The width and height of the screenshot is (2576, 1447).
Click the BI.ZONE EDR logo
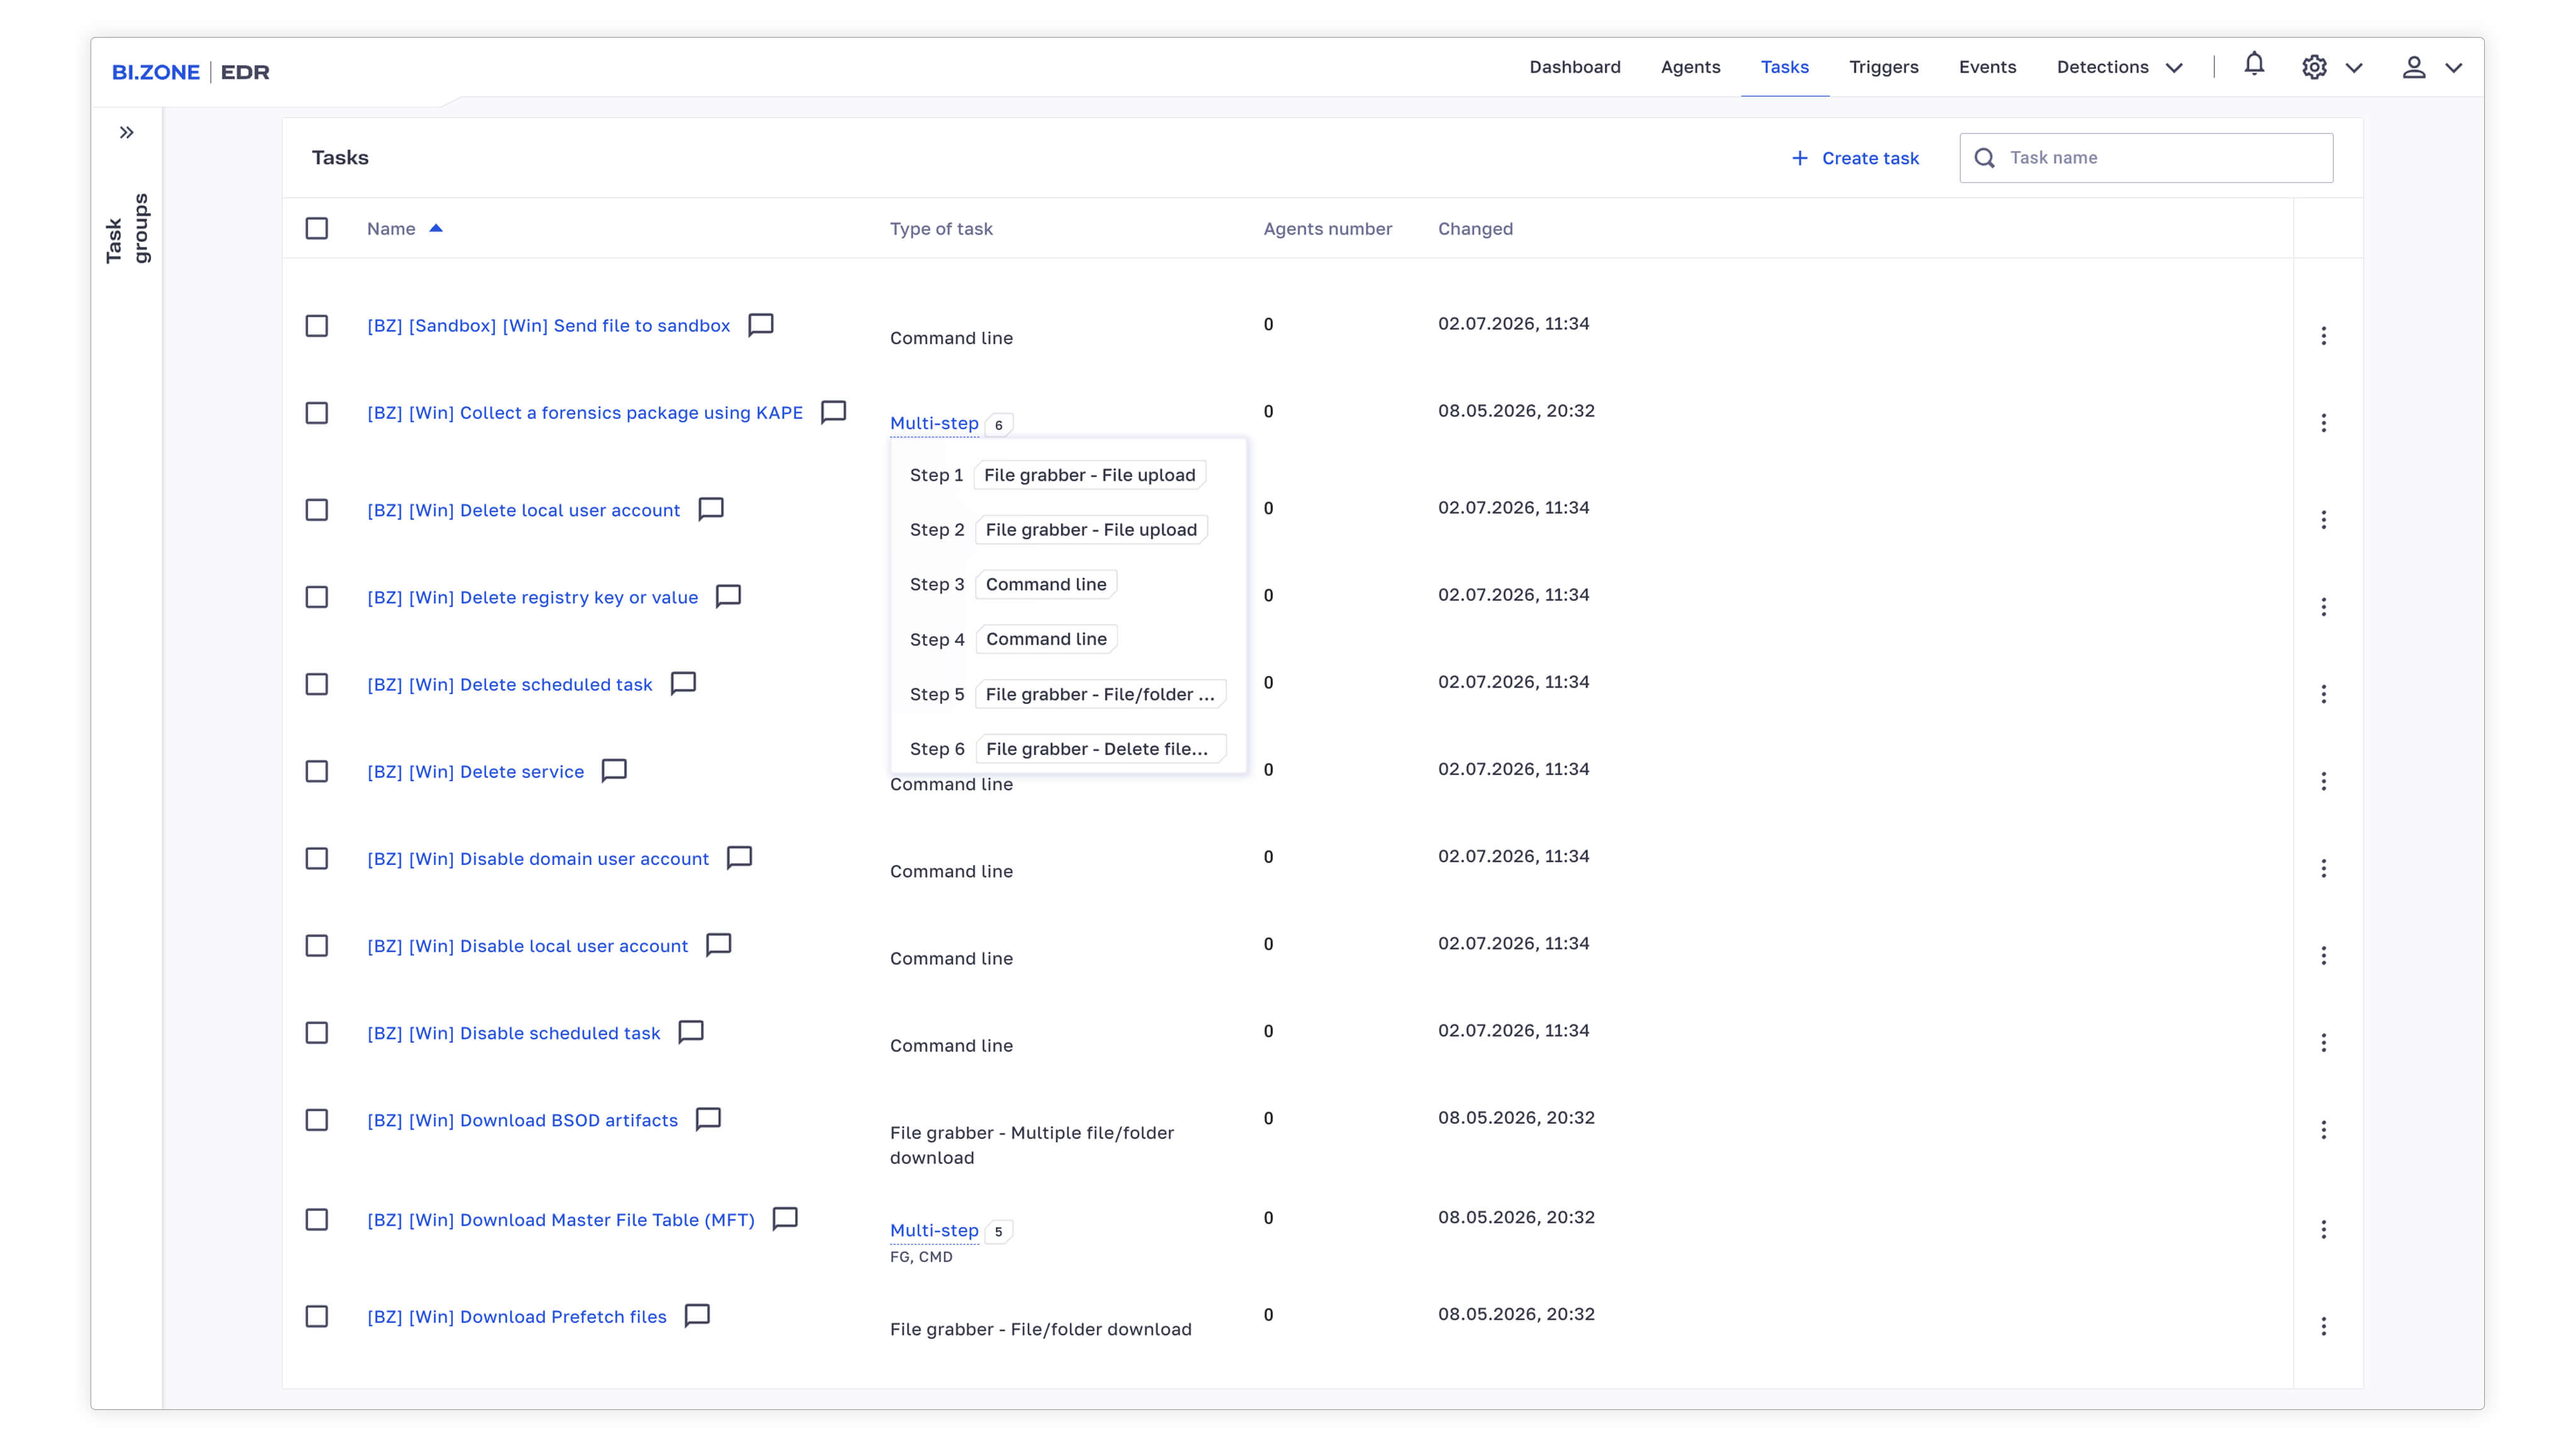191,72
